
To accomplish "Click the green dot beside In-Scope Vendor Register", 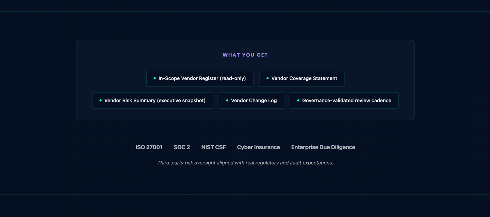I will (x=155, y=78).
